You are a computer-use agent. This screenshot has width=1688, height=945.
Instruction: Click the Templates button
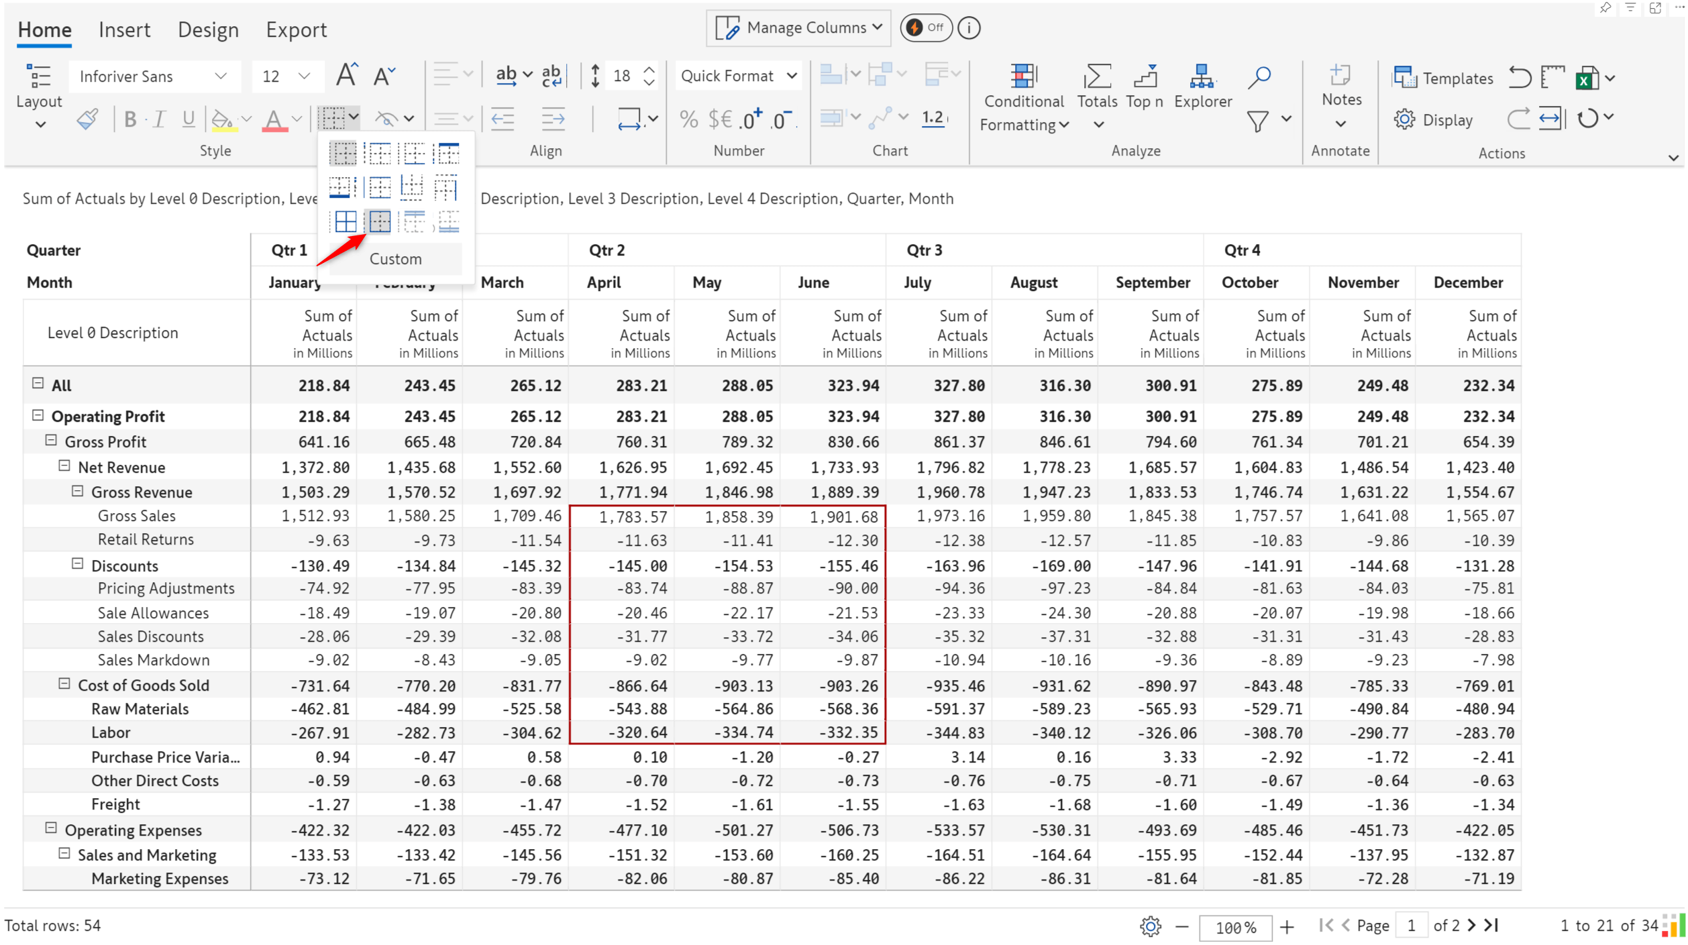pos(1444,78)
